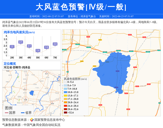Click the 2.4 wind speed marker at 7时

(x=55, y=44)
